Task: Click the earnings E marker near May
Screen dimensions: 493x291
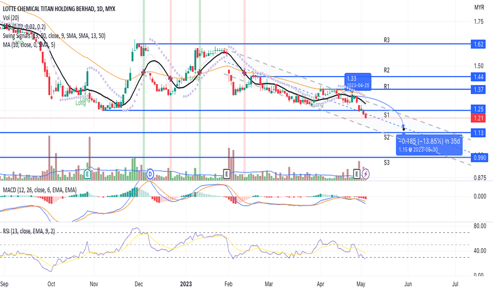Action: (x=357, y=174)
